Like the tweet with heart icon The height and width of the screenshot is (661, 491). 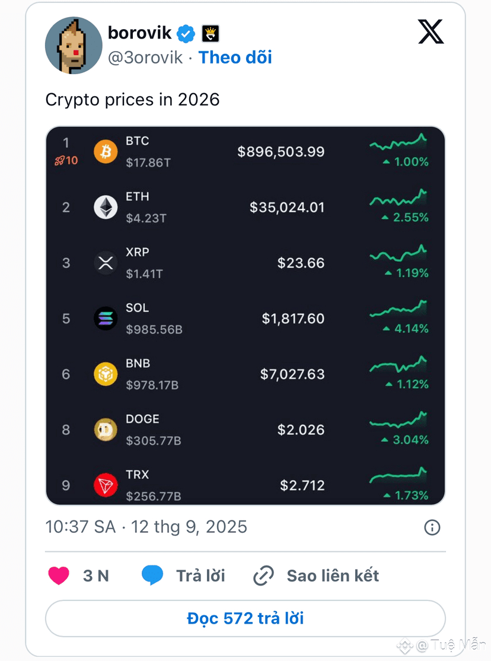(59, 576)
